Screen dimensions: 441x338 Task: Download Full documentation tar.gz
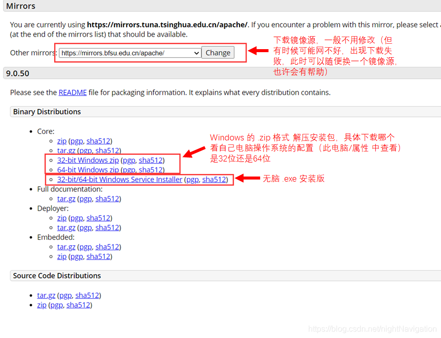pyautogui.click(x=66, y=199)
